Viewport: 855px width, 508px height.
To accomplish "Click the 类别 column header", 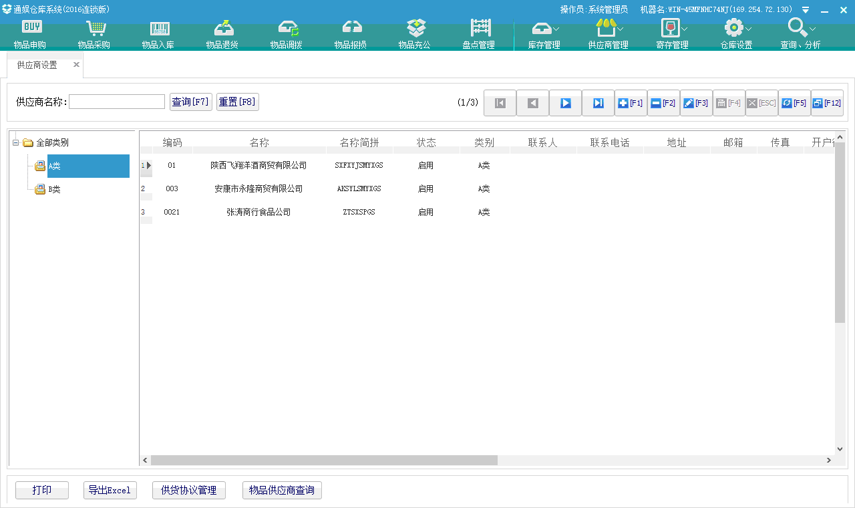I will (x=484, y=142).
